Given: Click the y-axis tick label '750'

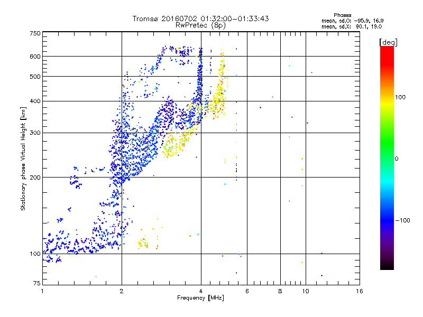Looking at the screenshot, I should click(35, 33).
